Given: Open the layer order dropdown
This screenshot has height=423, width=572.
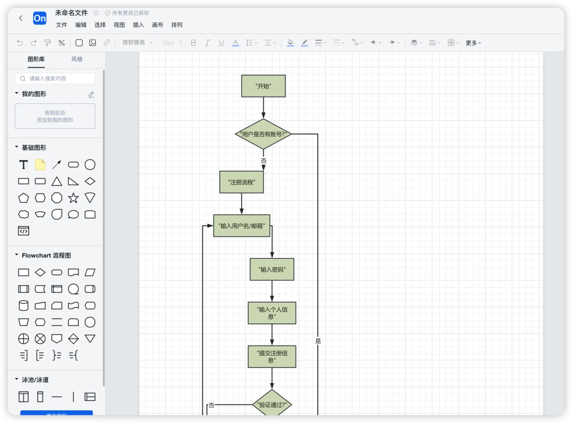Looking at the screenshot, I should coord(416,43).
